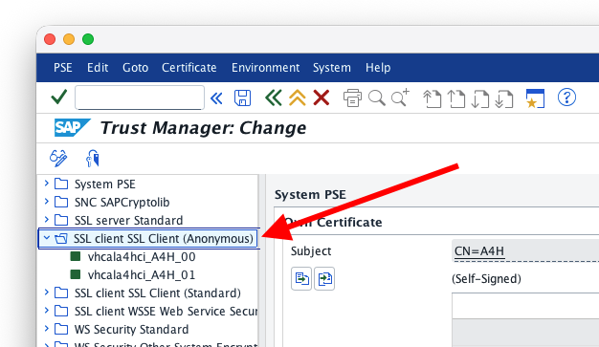Toggle Display/Change glasses-pencil icon
The image size is (599, 347).
click(x=58, y=159)
